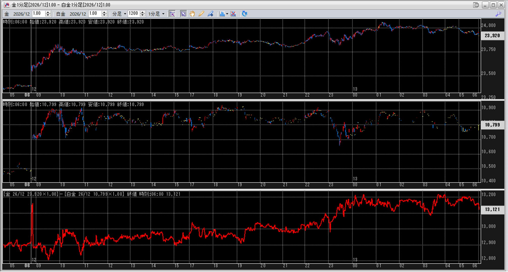This screenshot has width=508, height=272.
Task: Increase the gold multiplier 1.00 spinner
Action: pyautogui.click(x=48, y=12)
